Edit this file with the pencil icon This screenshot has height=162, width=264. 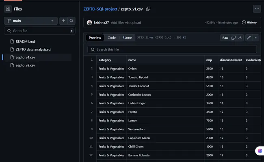pyautogui.click(x=249, y=38)
